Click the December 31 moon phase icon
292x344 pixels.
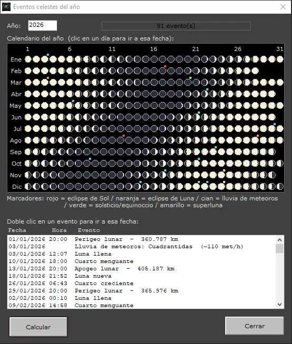point(280,187)
